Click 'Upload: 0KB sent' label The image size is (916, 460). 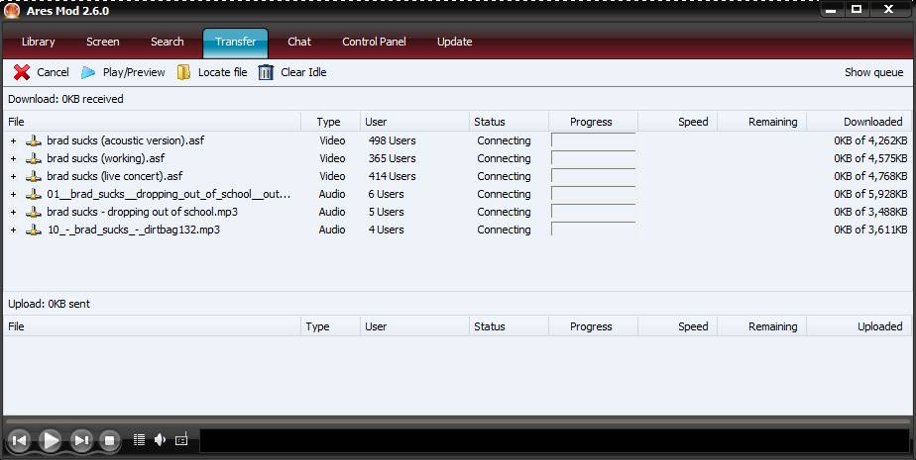[50, 304]
